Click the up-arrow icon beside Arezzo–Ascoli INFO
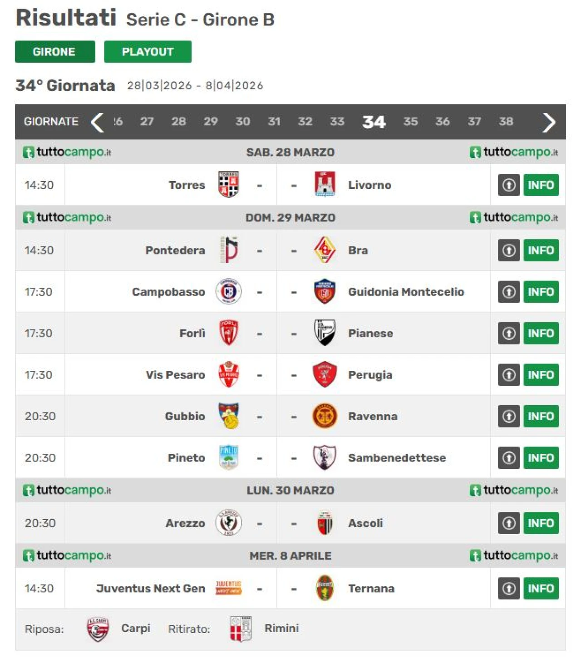 click(509, 523)
